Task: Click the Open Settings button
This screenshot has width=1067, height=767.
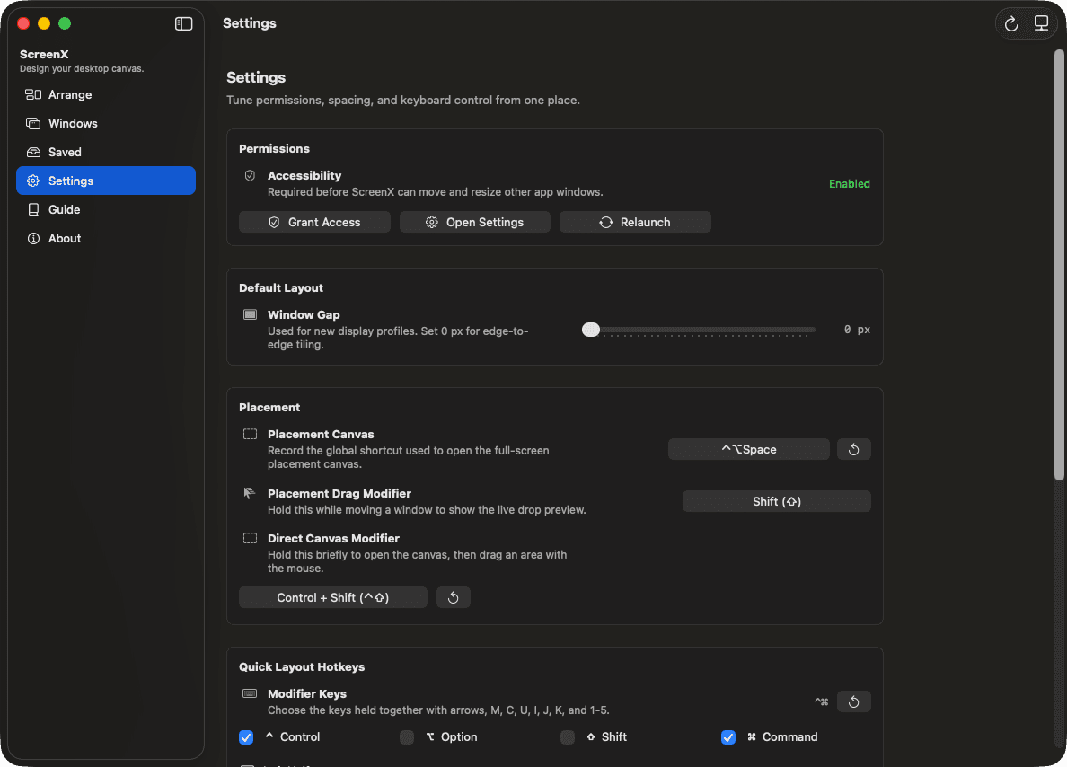Action: click(x=475, y=222)
